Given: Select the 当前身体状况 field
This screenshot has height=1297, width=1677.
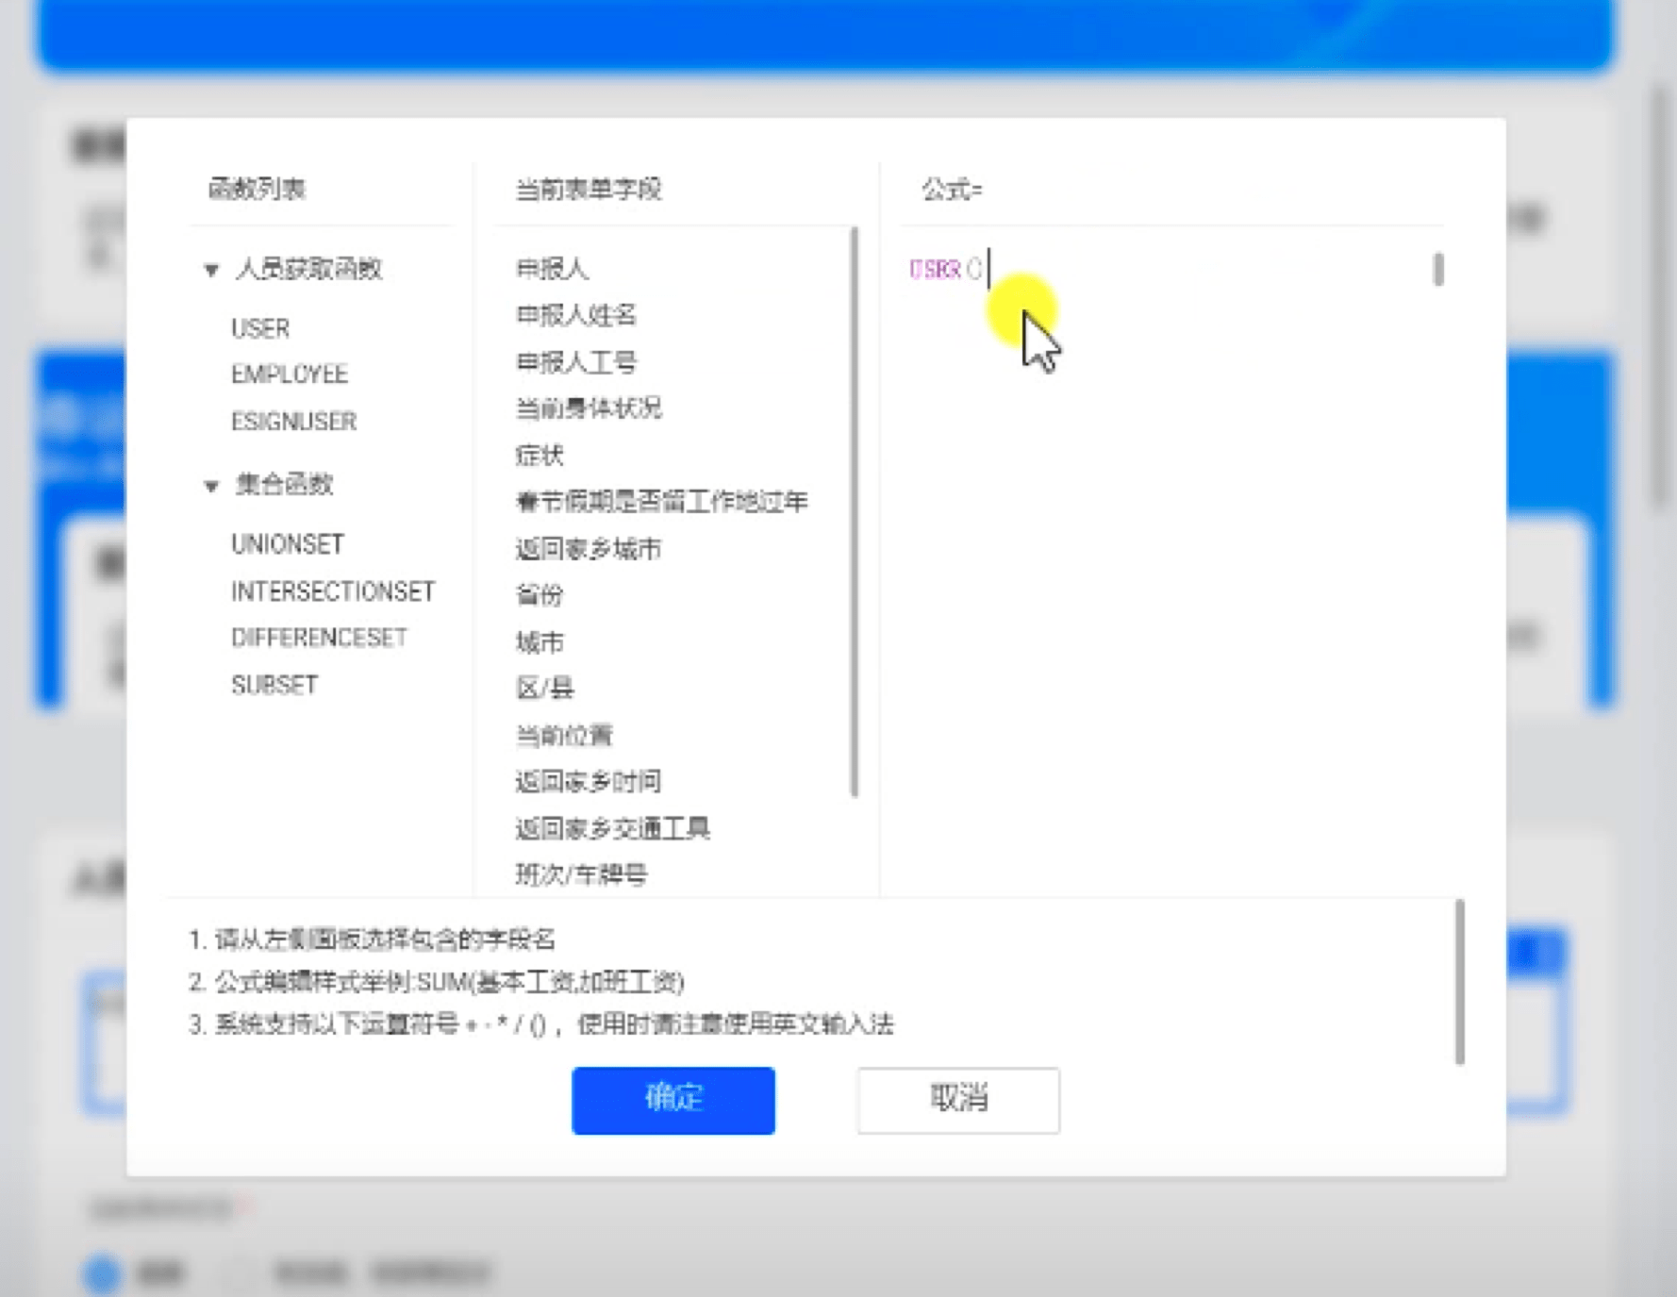Looking at the screenshot, I should [x=589, y=408].
